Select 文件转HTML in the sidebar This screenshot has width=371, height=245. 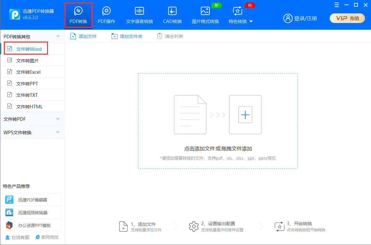[x=33, y=107]
